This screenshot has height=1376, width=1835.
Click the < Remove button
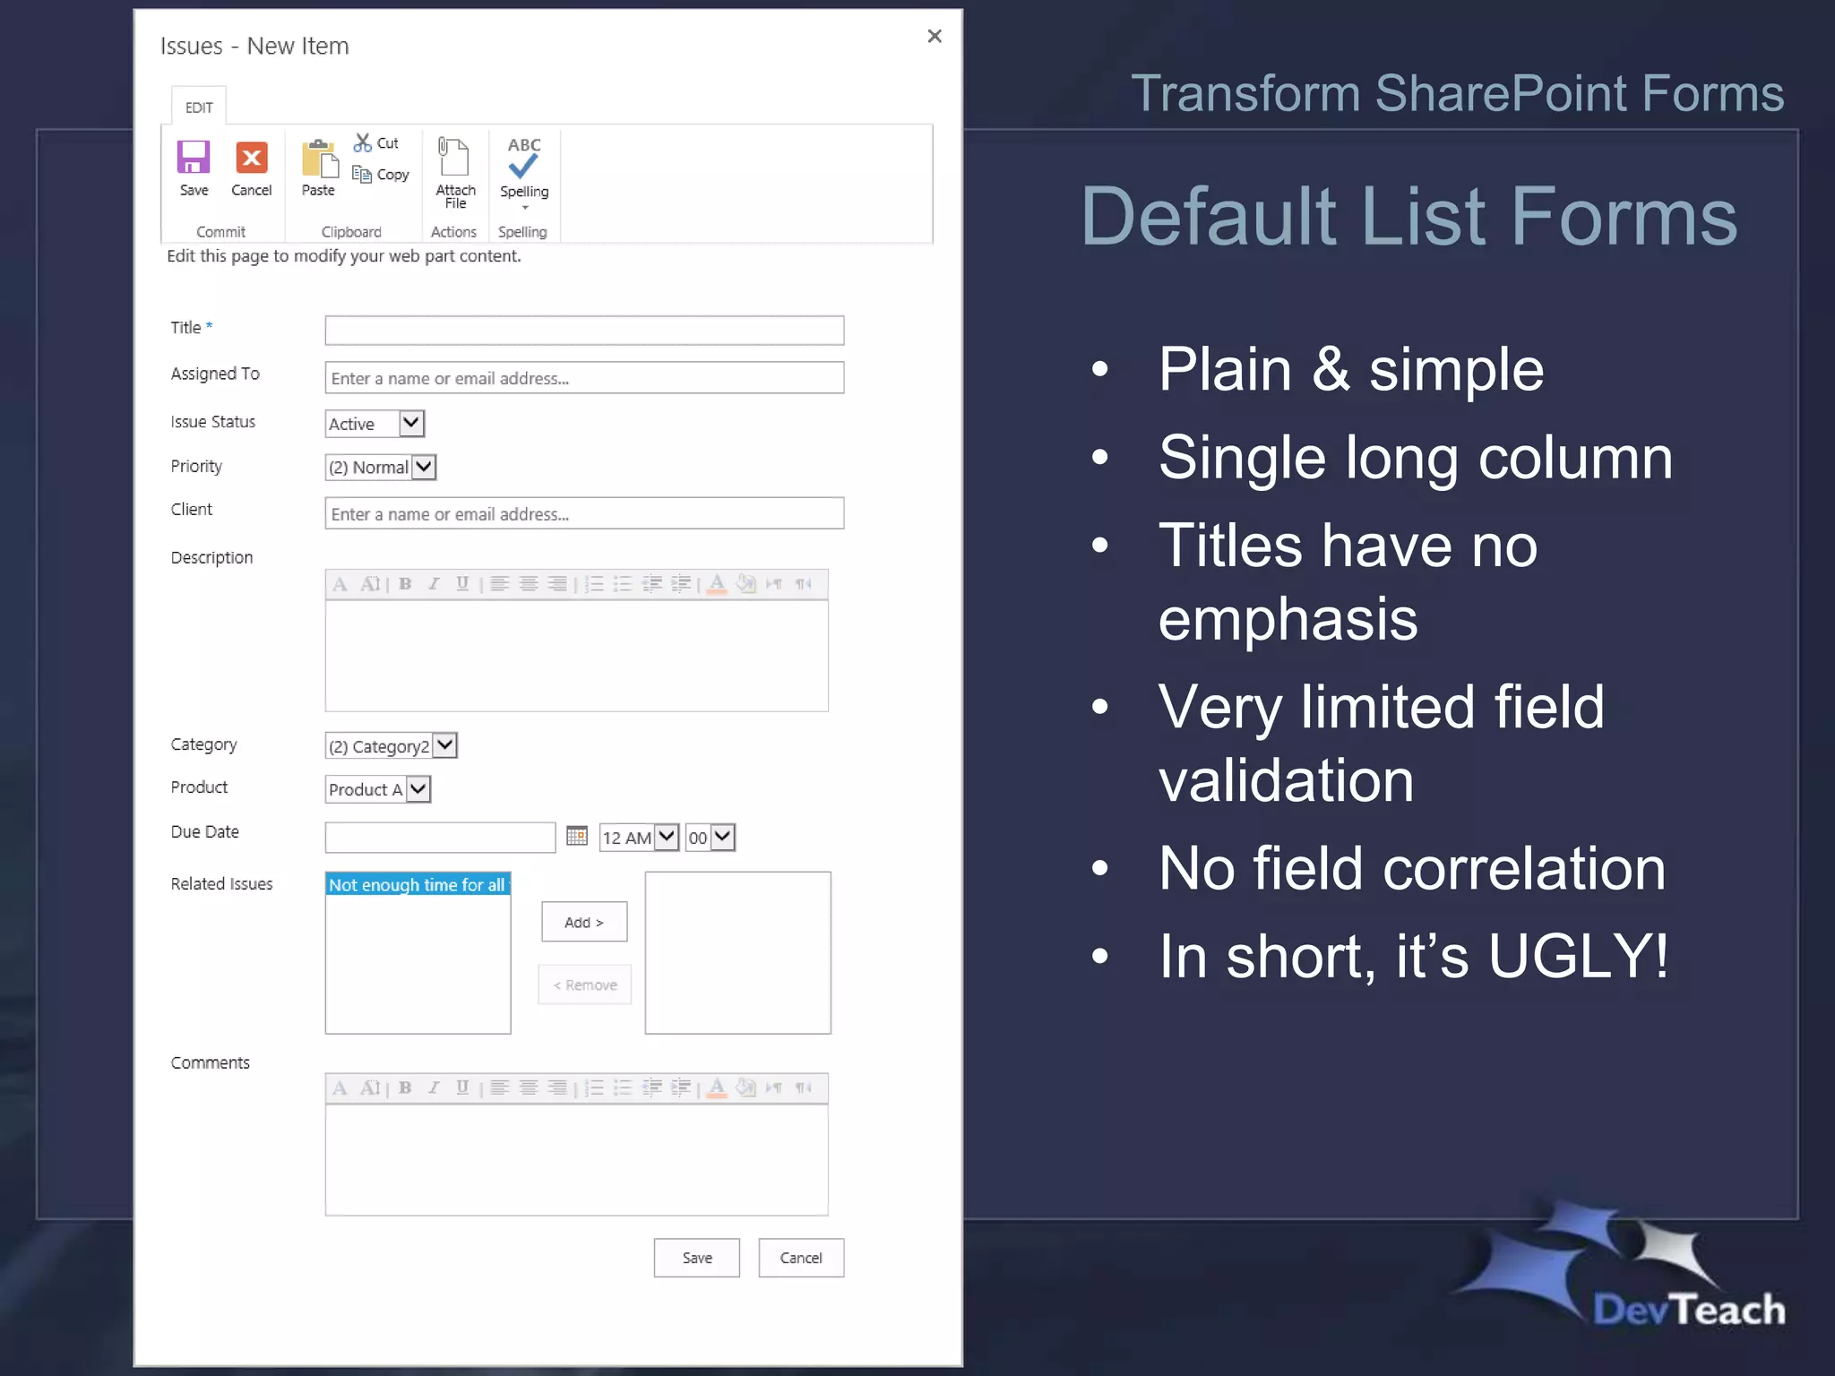click(585, 985)
